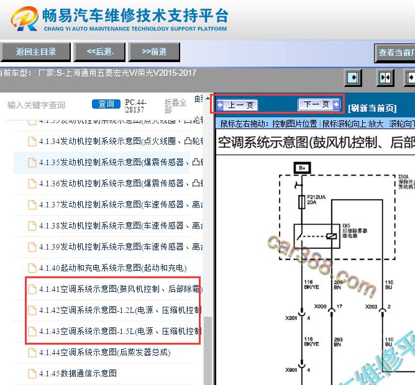Click document icon beside 4.1.35
This screenshot has height=385, width=415.
pyautogui.click(x=32, y=163)
